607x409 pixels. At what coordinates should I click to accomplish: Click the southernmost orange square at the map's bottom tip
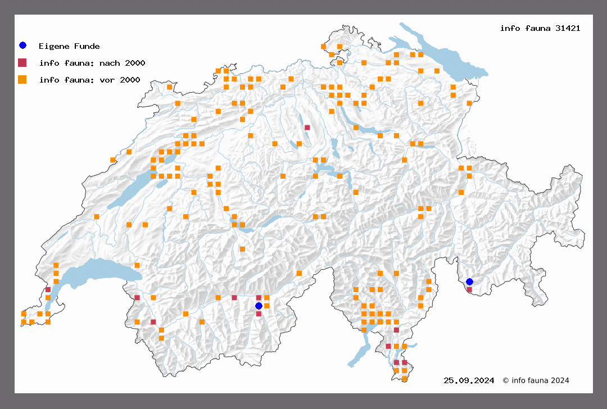point(404,379)
